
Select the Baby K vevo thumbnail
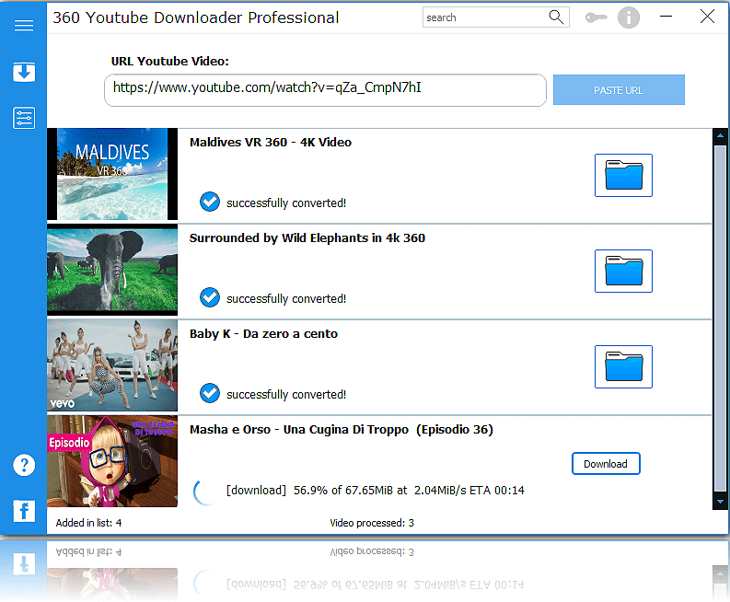pyautogui.click(x=112, y=365)
